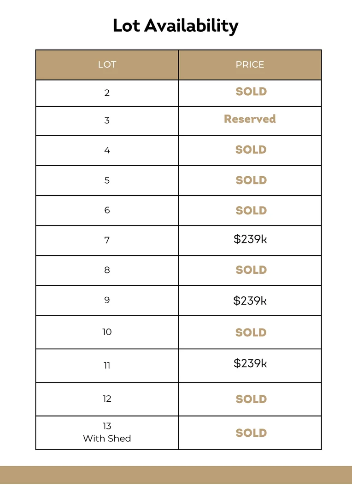Screen dimensions: 352x497
Task: Select the $239k price for lot 11
Action: (250, 364)
